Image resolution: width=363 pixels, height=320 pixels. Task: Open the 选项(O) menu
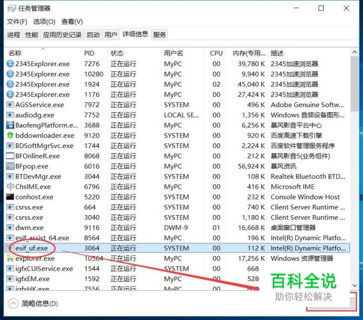pos(44,22)
